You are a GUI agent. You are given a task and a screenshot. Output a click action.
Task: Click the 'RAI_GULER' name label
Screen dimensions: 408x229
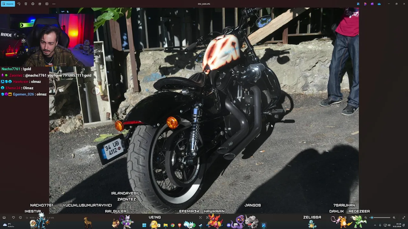116,212
